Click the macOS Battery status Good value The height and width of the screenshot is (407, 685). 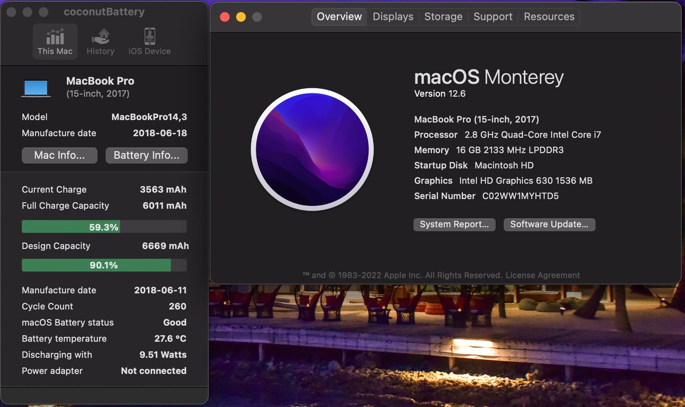pos(174,323)
